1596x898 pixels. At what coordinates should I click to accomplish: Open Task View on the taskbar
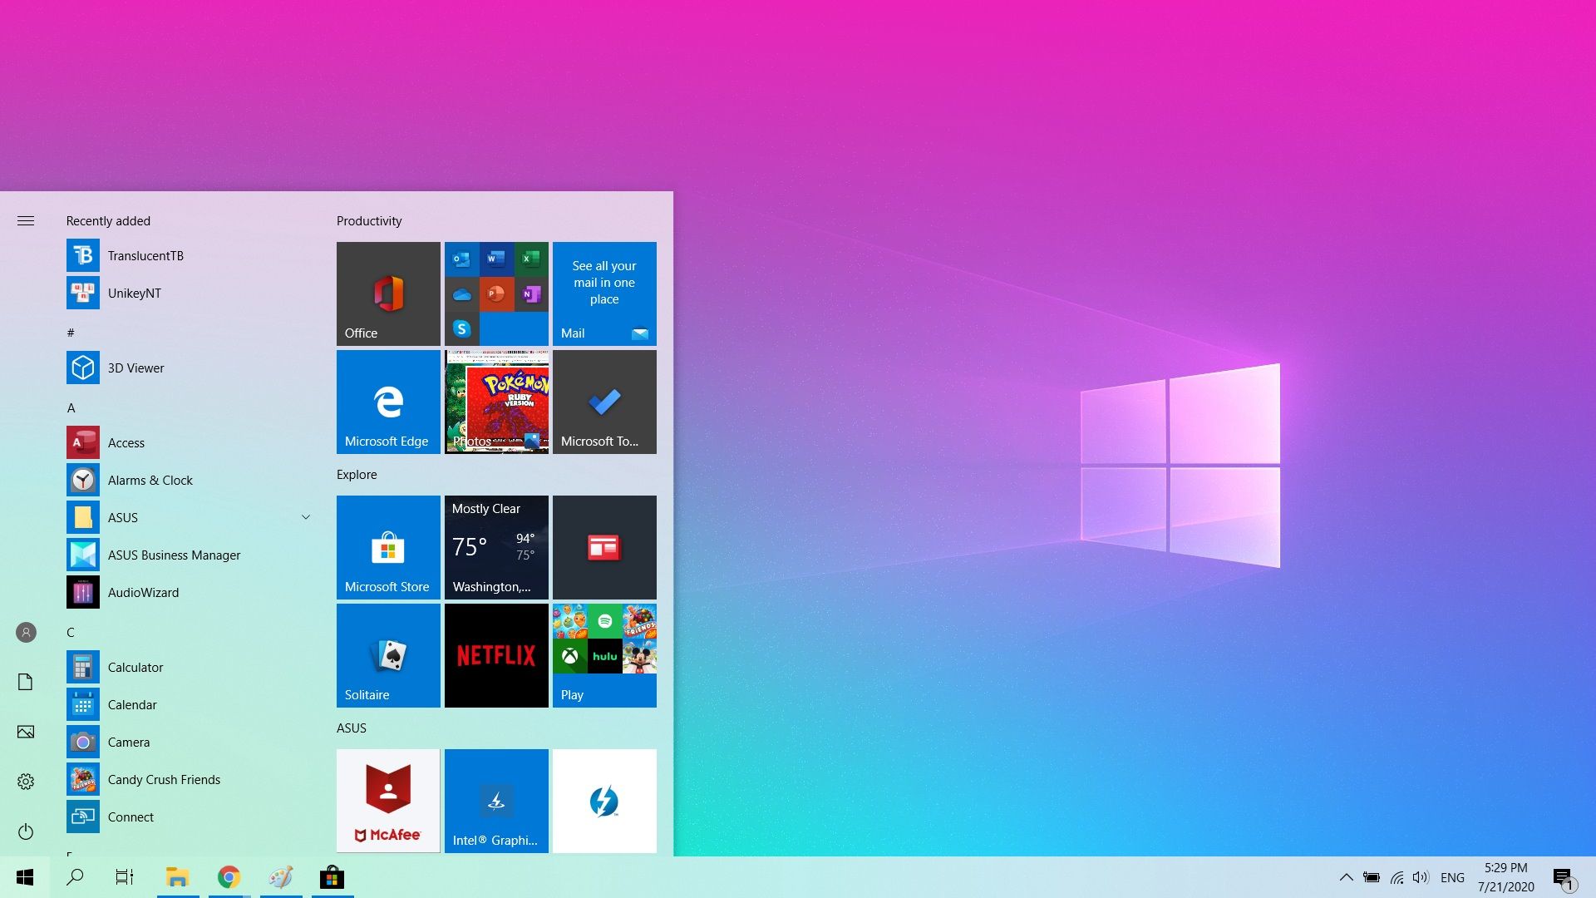(x=125, y=877)
